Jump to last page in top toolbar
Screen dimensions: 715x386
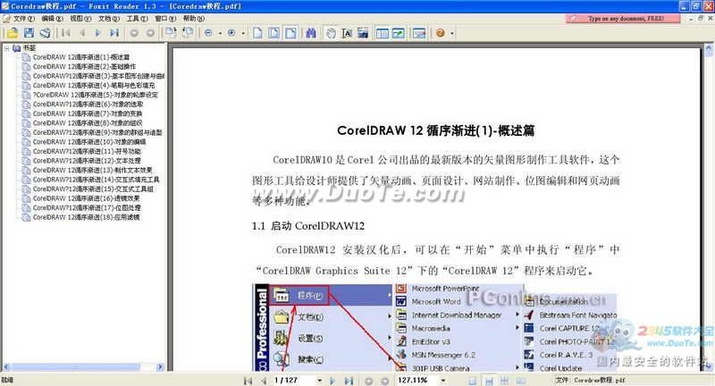tap(114, 33)
